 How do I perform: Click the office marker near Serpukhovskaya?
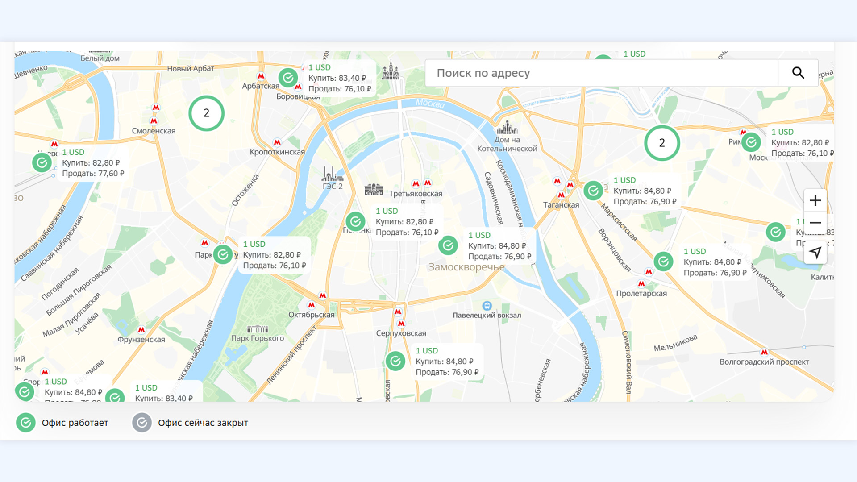pos(395,361)
